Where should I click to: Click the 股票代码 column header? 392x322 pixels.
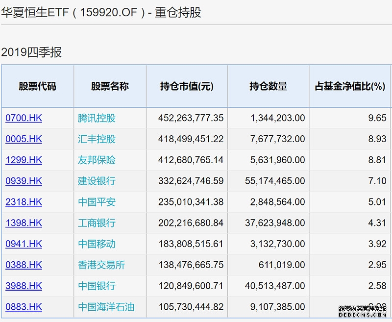point(38,86)
